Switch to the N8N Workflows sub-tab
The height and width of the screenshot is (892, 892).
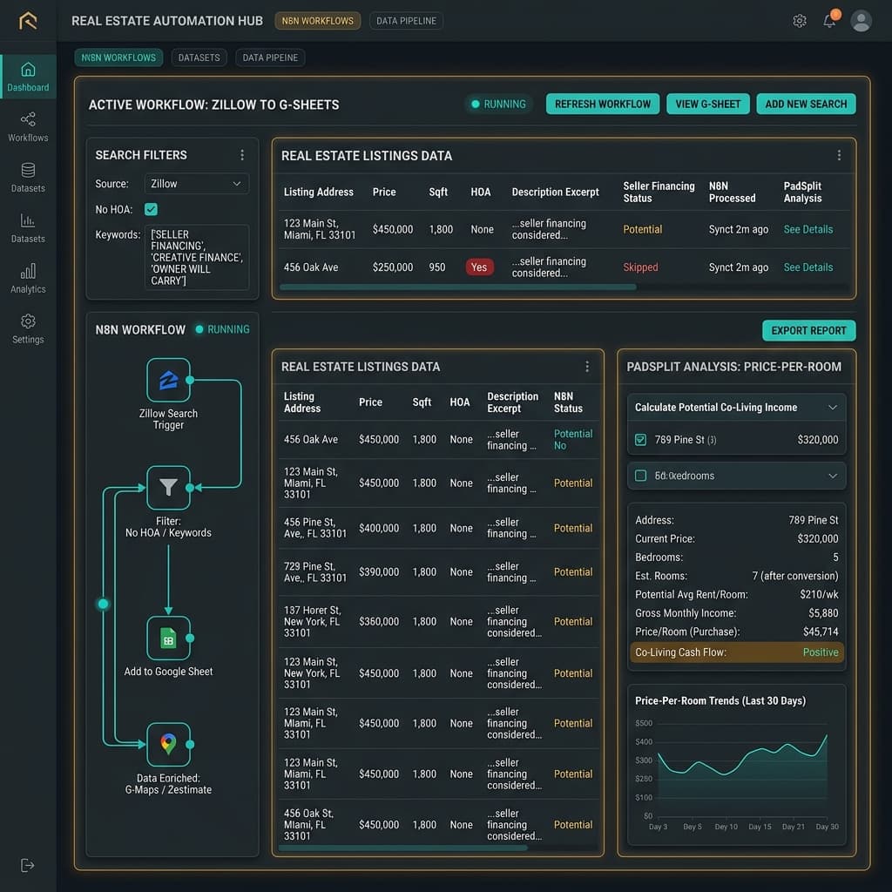(x=118, y=57)
